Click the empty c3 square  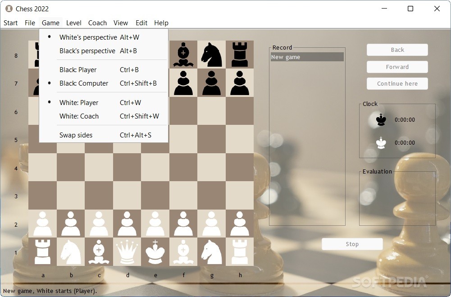(x=99, y=196)
